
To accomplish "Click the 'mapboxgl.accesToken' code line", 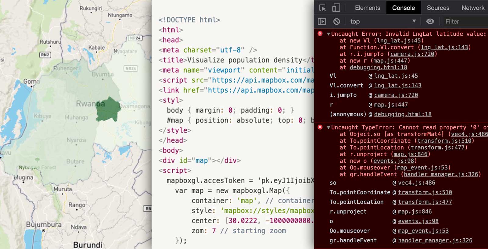I will click(x=240, y=180).
